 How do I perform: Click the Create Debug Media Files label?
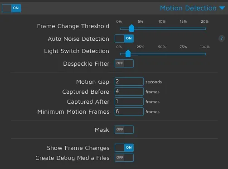coord(73,158)
